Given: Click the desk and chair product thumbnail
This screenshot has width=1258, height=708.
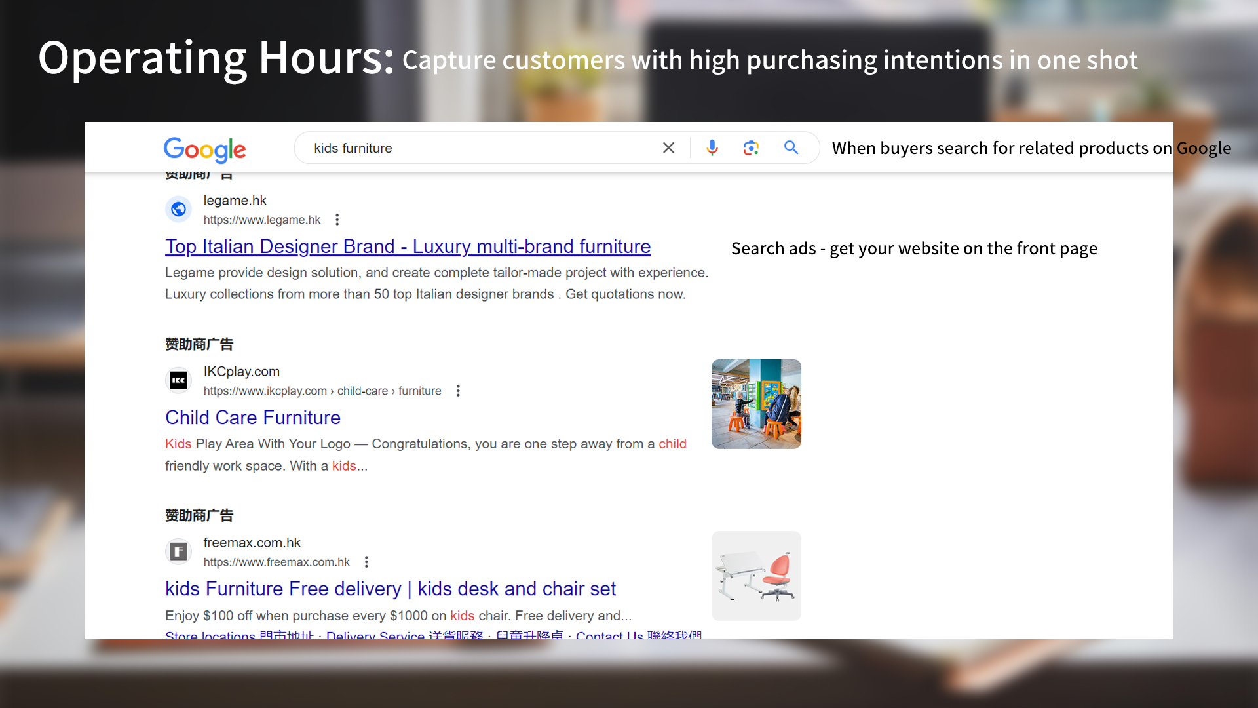Looking at the screenshot, I should 755,575.
